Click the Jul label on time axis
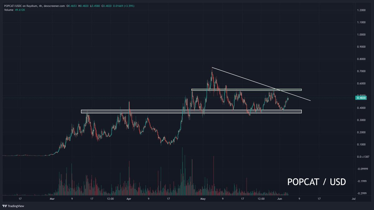Screen dimensions: 374x210 pyautogui.click(x=353, y=198)
